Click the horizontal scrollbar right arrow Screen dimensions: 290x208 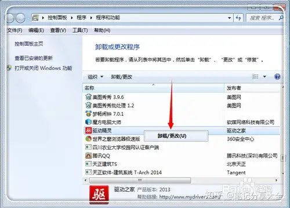pos(276,180)
